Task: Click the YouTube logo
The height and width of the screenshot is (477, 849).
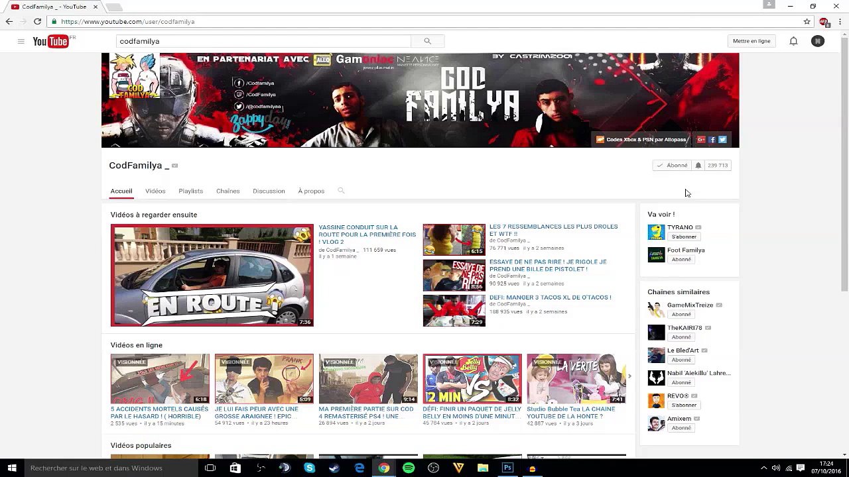Action: pos(50,42)
